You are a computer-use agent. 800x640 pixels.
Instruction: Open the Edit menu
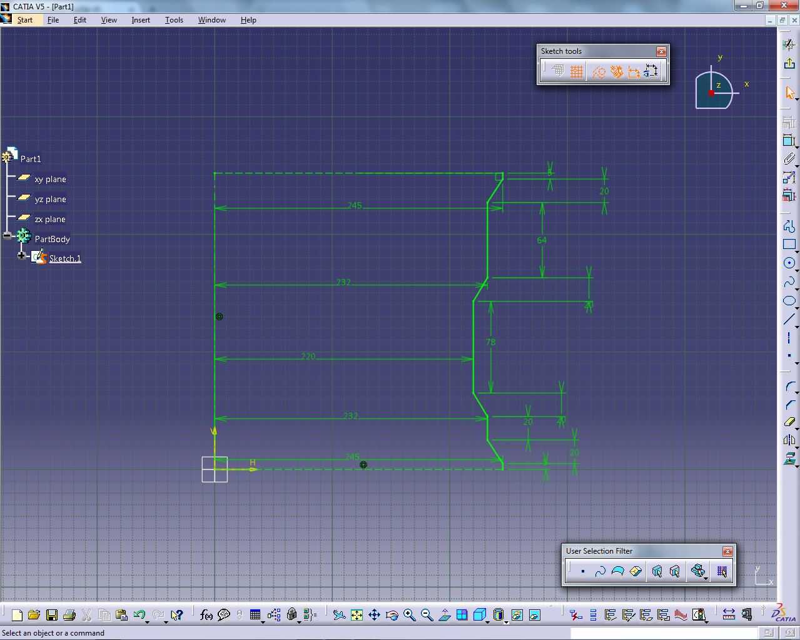[x=80, y=20]
